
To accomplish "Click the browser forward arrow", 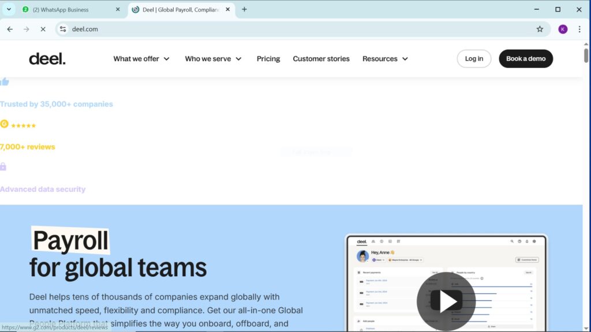I will [27, 29].
